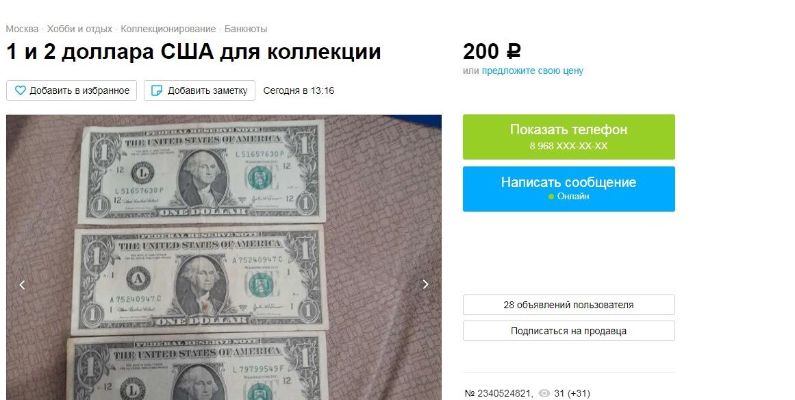The width and height of the screenshot is (795, 400).
Task: Show the previous photo with left arrow
Action: point(22,285)
